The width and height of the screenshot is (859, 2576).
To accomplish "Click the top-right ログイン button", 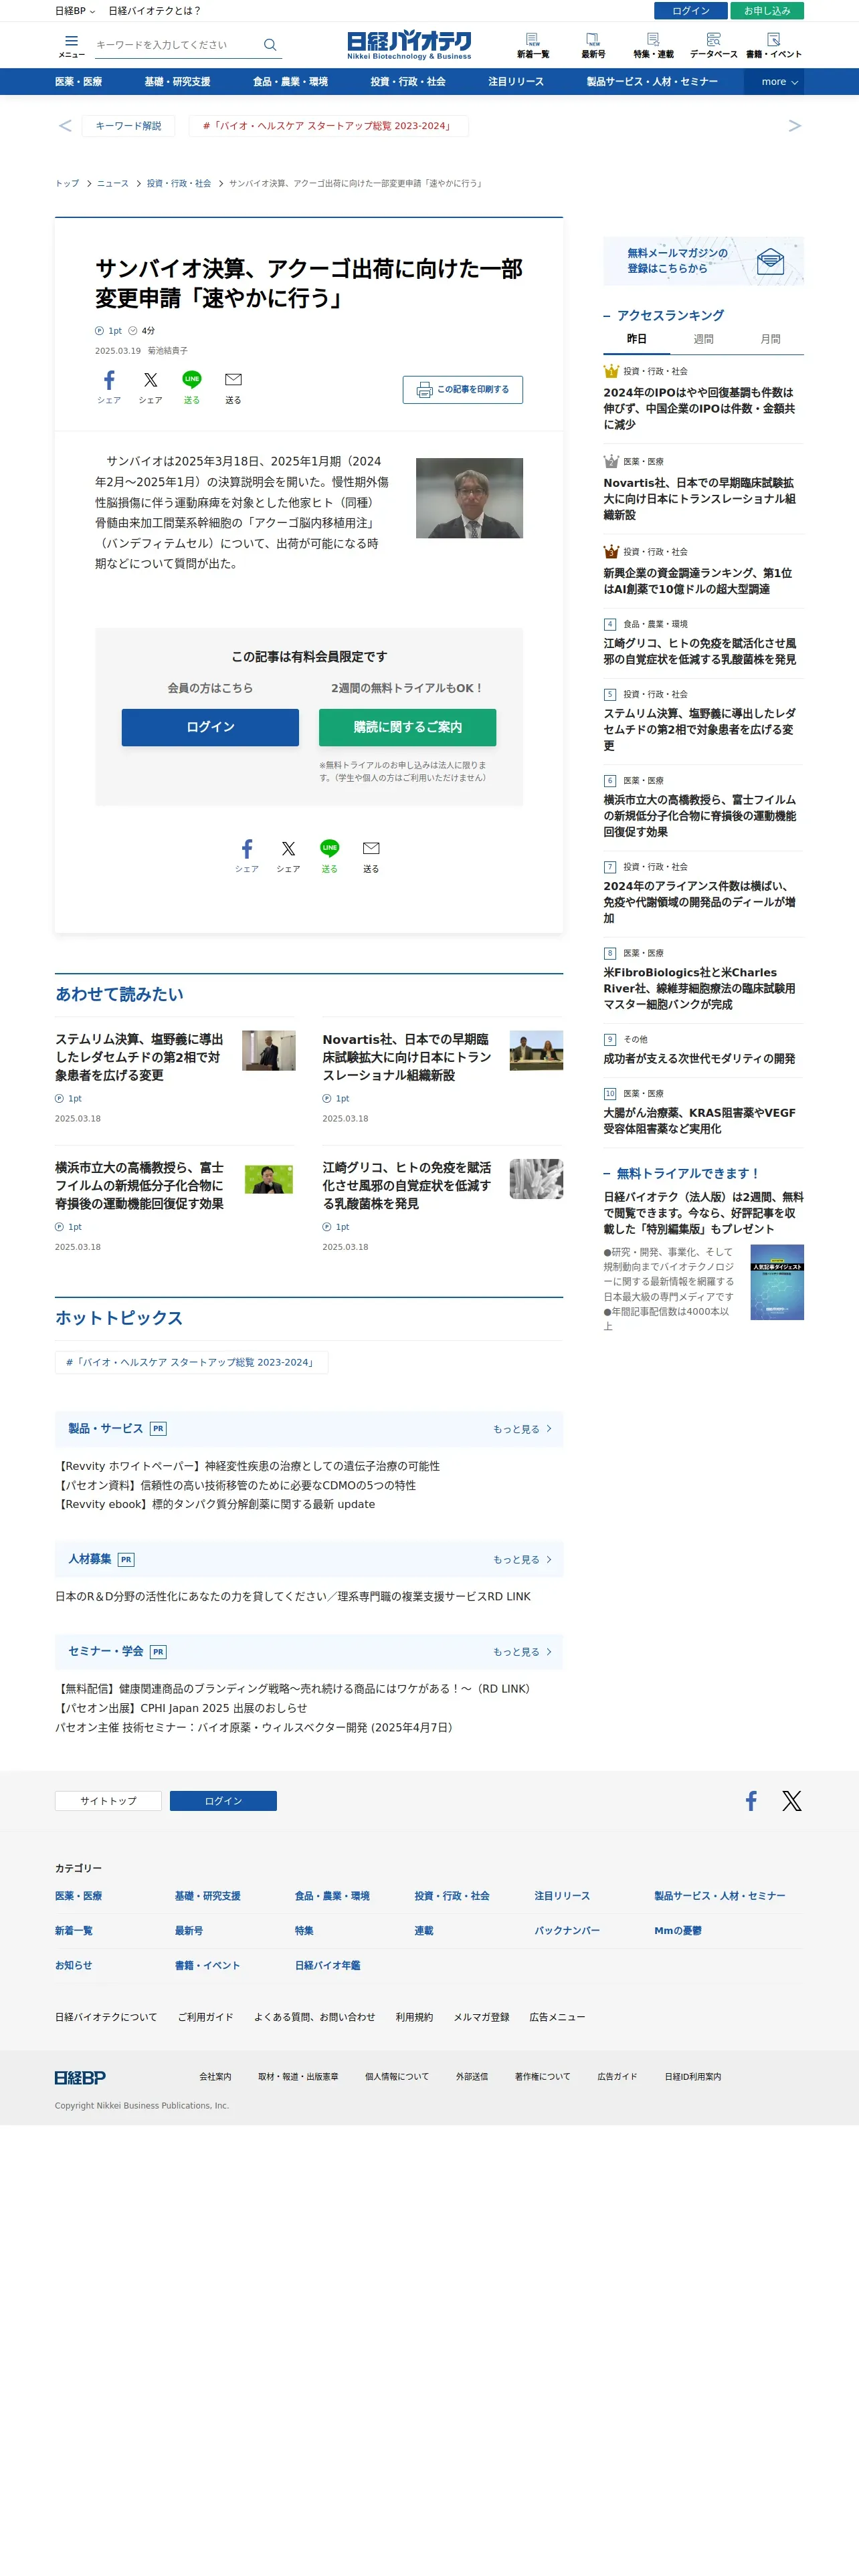I will pos(691,11).
